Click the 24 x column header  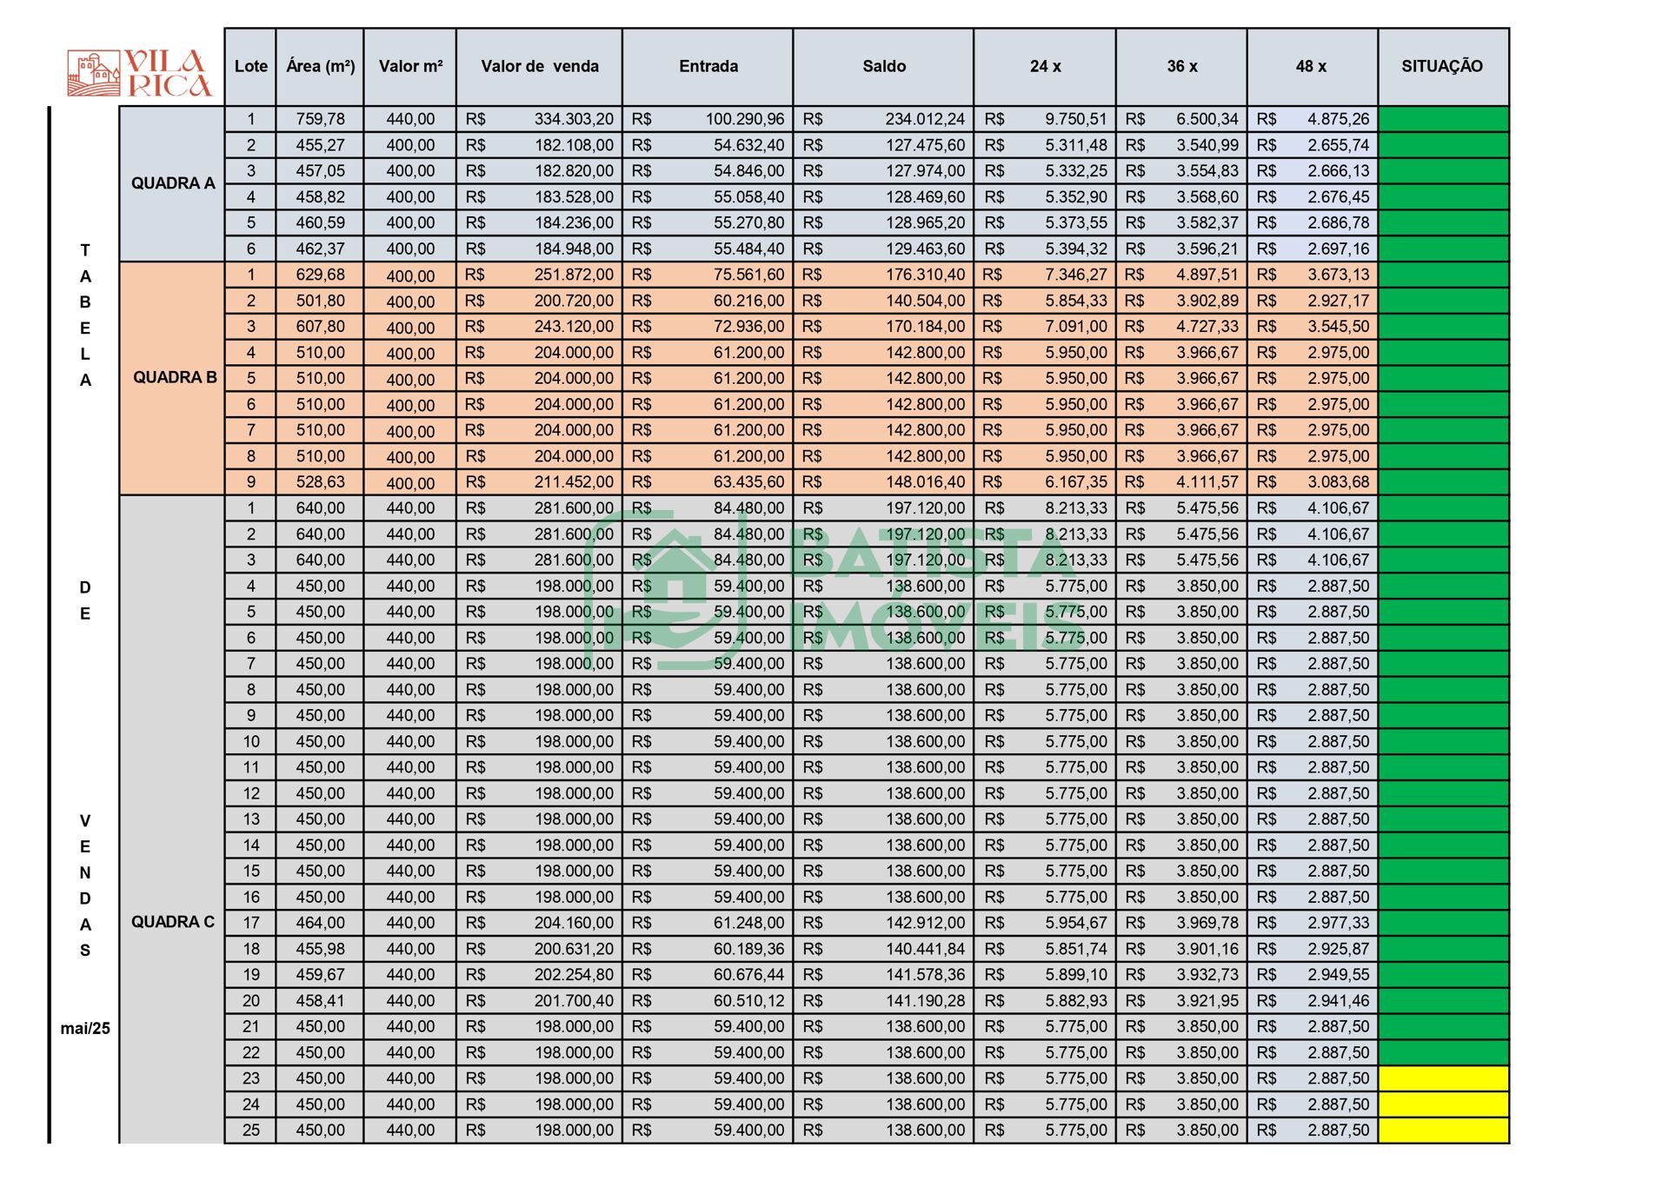pyautogui.click(x=1044, y=67)
